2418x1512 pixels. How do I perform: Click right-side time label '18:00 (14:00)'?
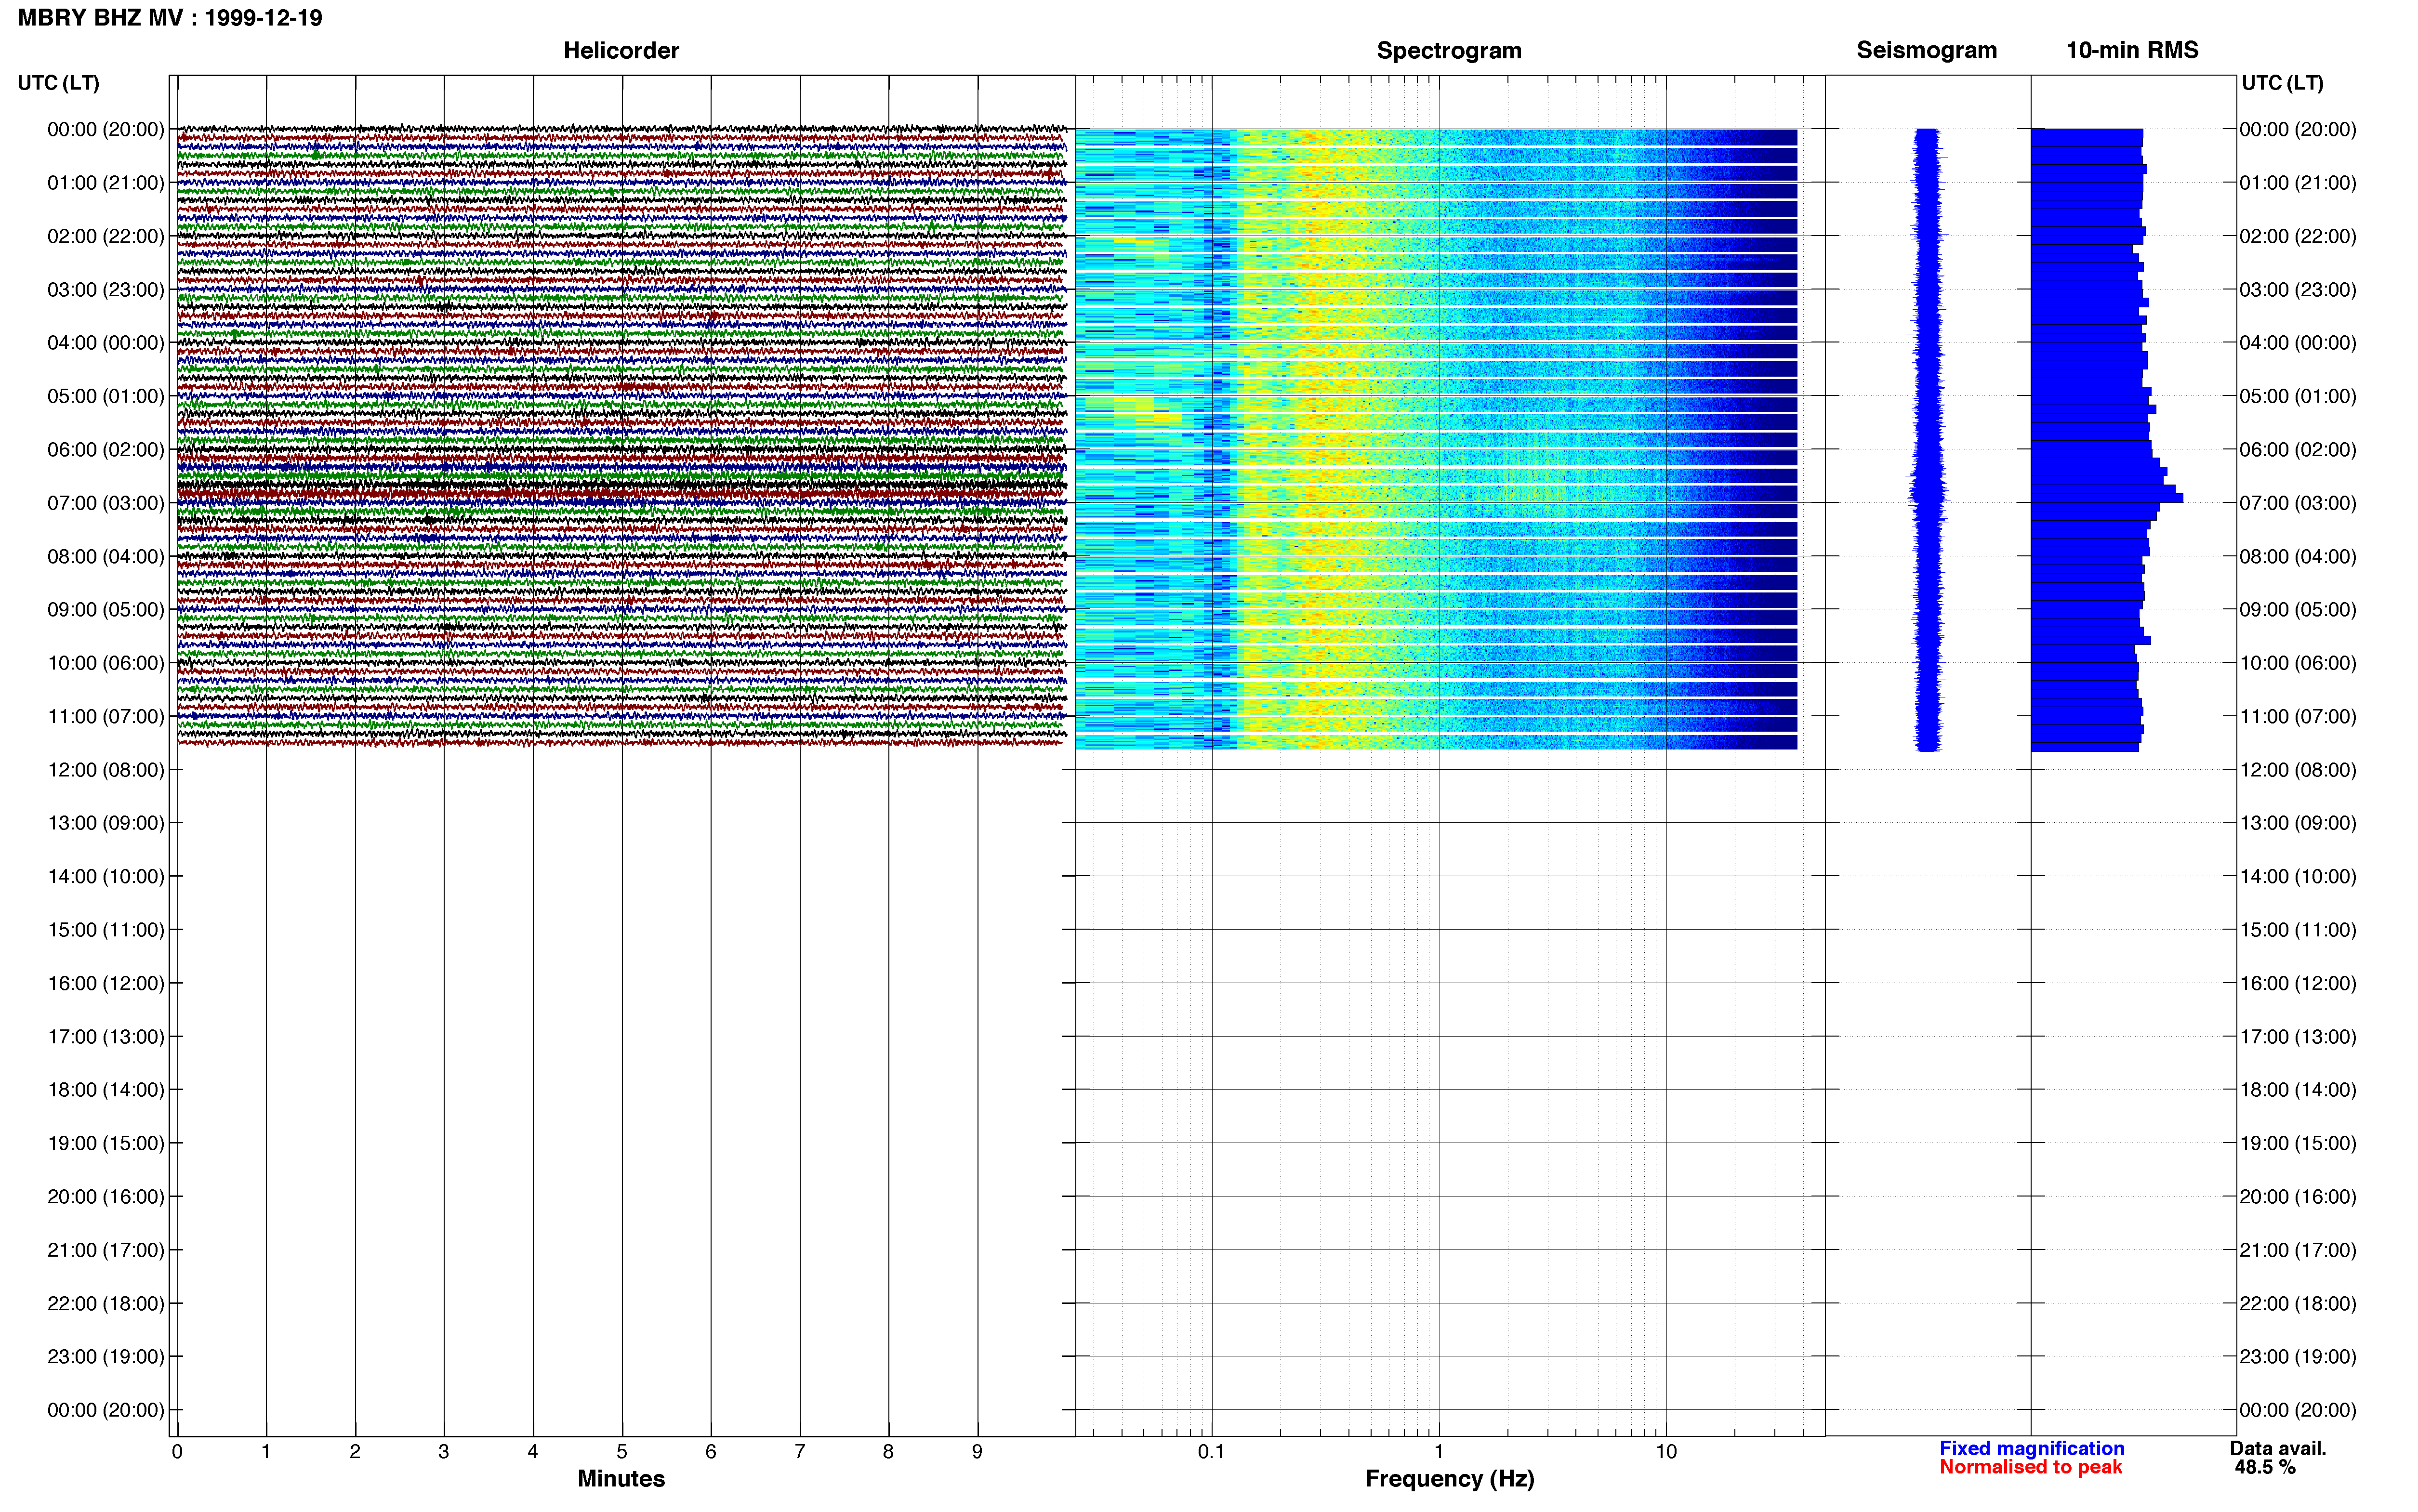coord(2298,1090)
